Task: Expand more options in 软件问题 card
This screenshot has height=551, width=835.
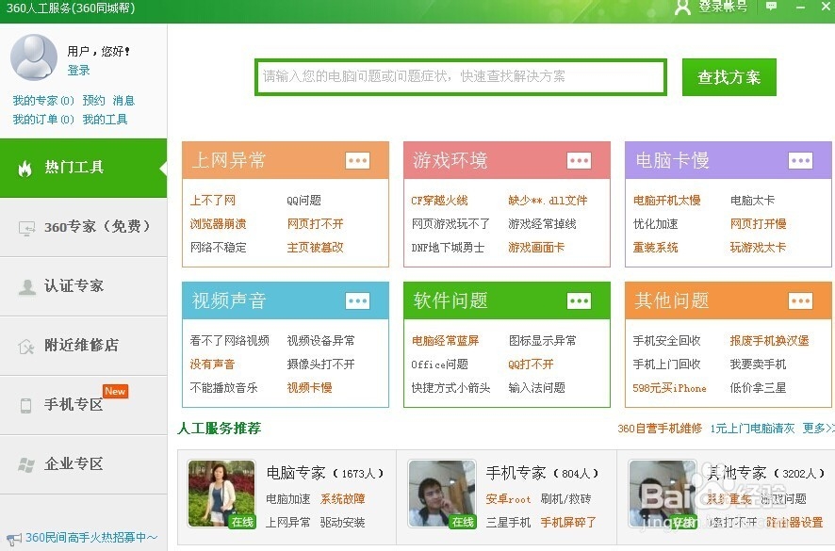Action: 579,300
